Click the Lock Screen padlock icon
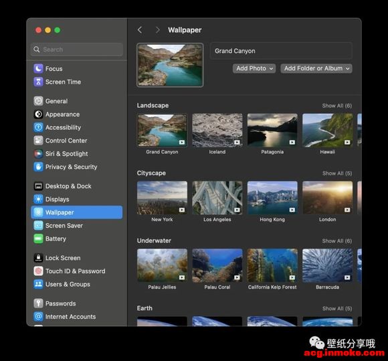 point(38,258)
